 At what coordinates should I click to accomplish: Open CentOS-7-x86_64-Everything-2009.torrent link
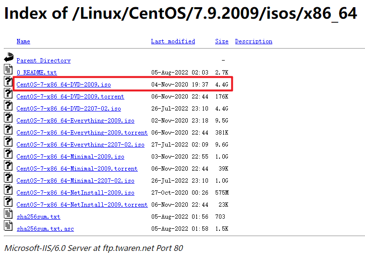tap(82, 133)
